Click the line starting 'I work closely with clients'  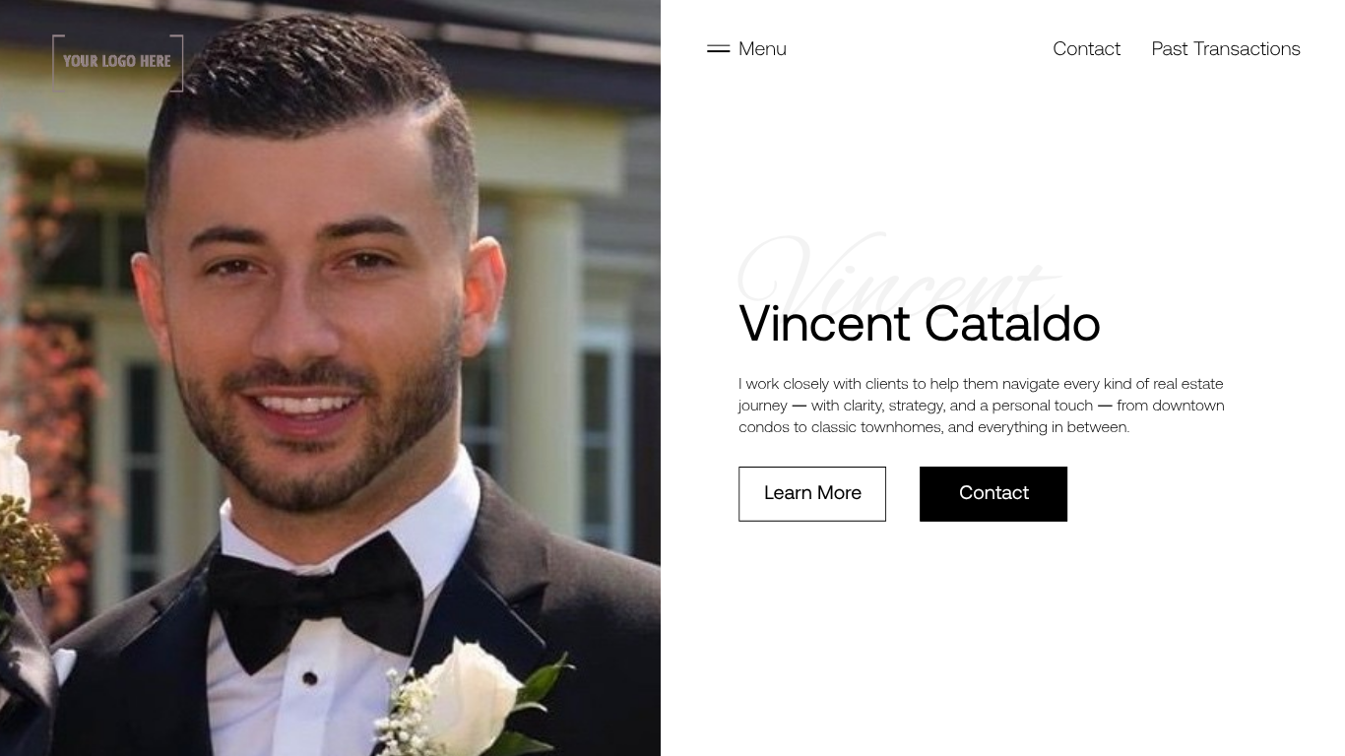click(x=981, y=384)
